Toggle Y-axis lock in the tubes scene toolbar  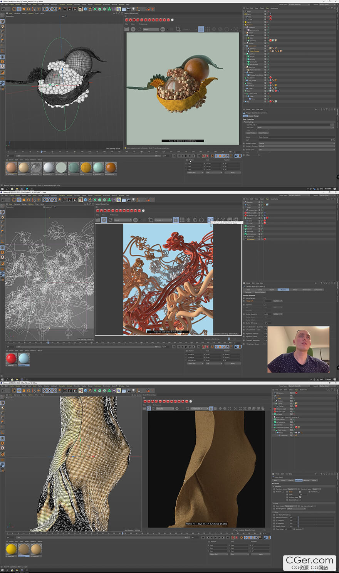49,200
